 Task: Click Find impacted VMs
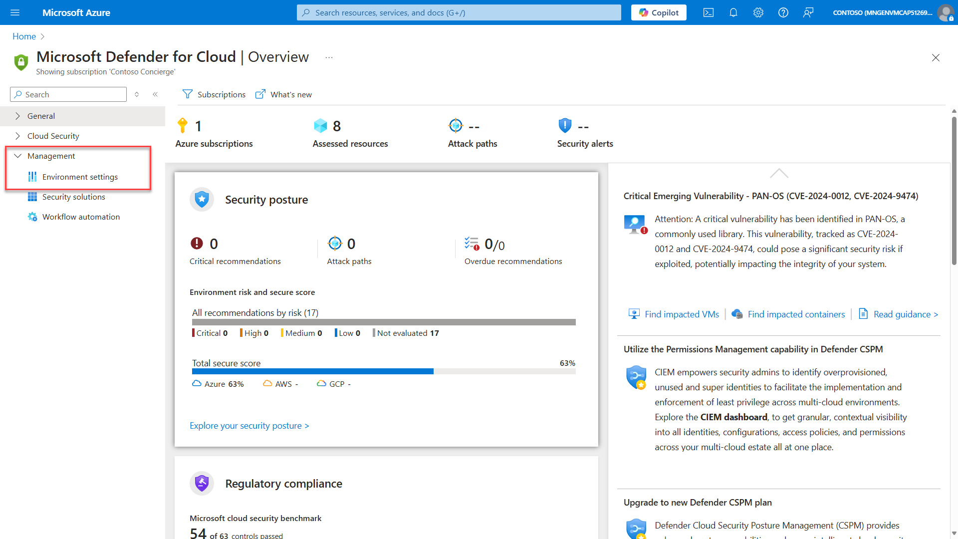(x=681, y=314)
